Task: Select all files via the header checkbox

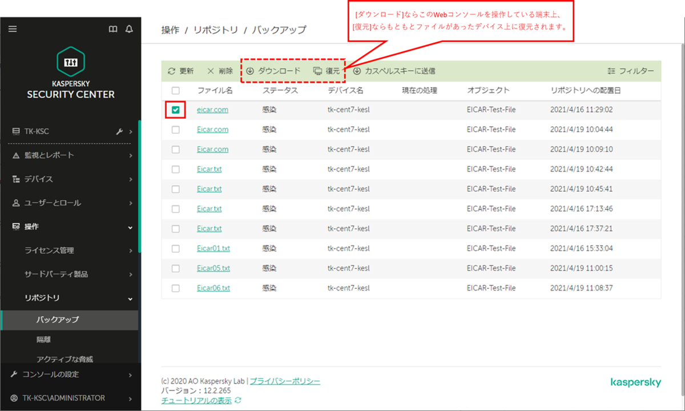Action: pos(175,90)
